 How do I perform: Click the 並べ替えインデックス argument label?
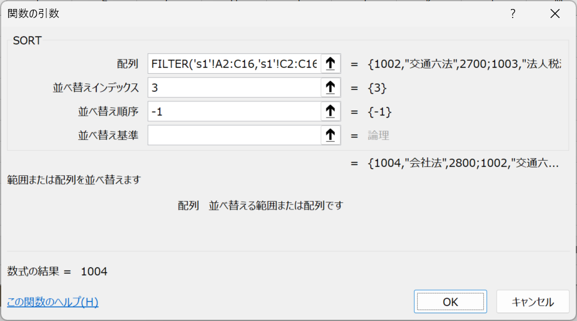[x=96, y=88]
